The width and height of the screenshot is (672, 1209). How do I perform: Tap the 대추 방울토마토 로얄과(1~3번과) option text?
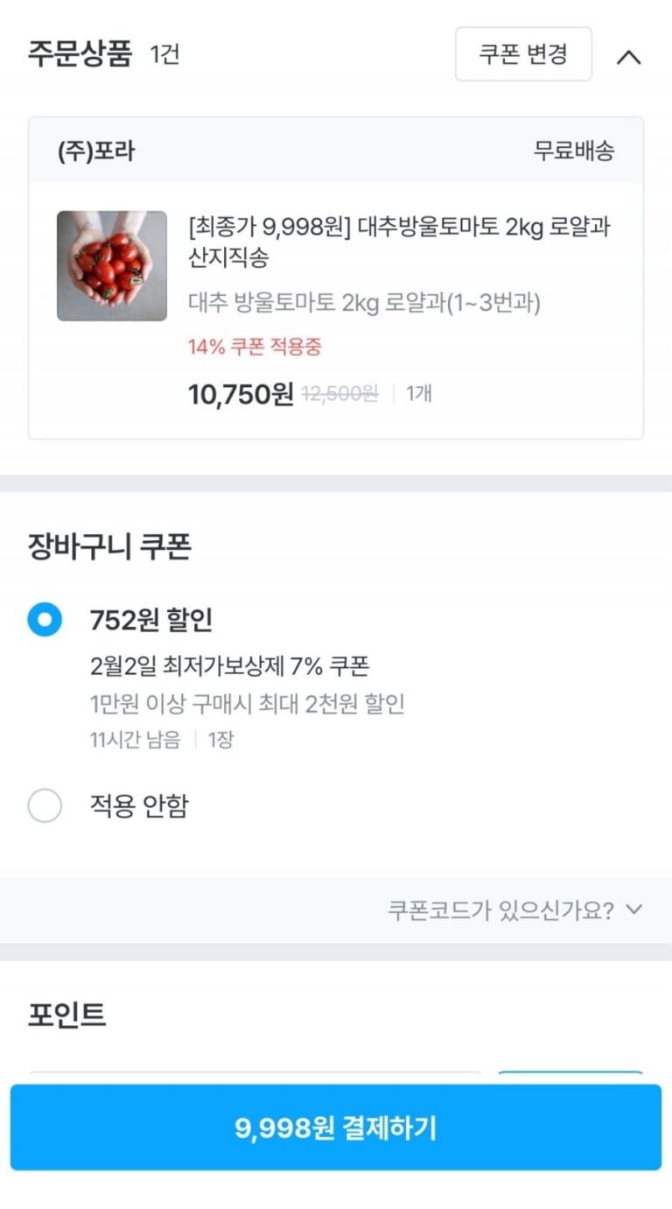(364, 303)
